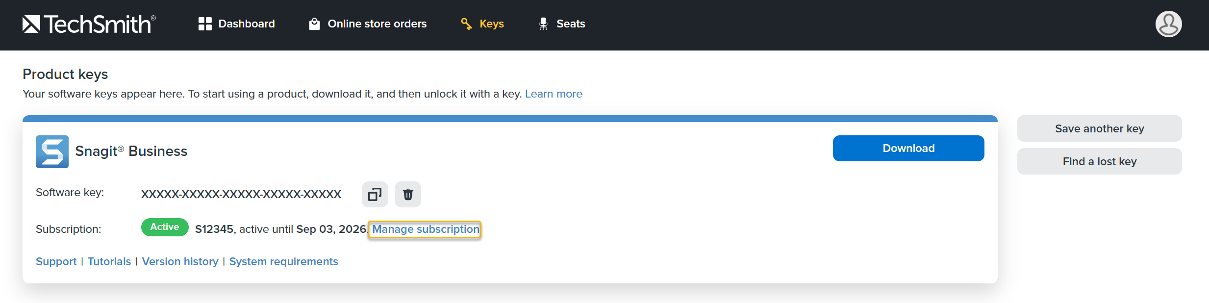
Task: Open Online store orders
Action: click(377, 24)
